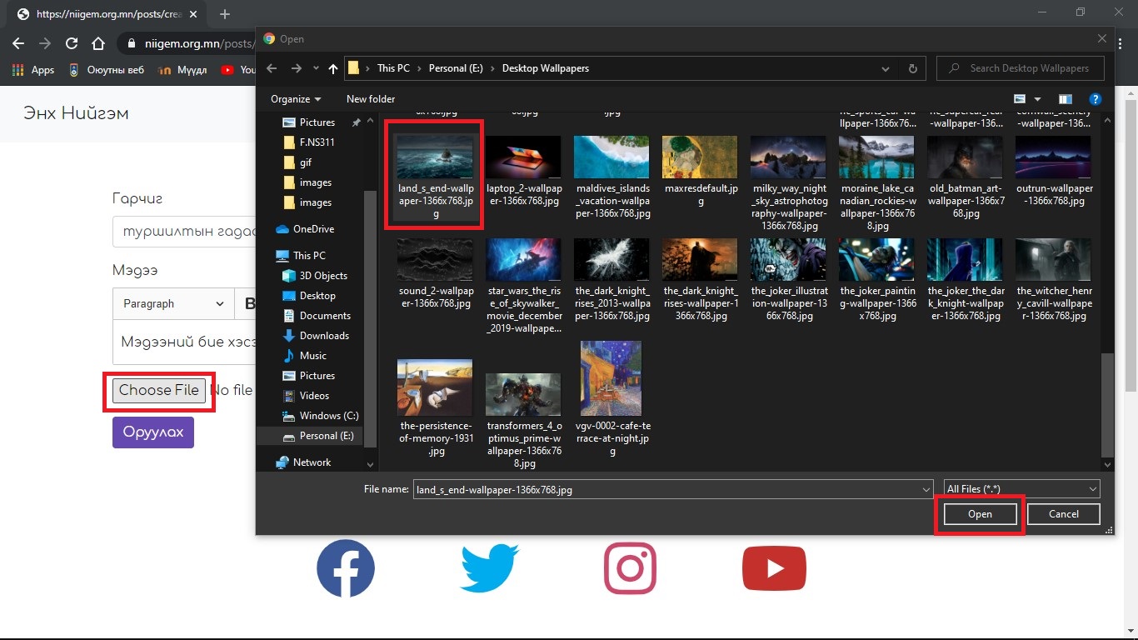Open the change view dropdown

(x=1037, y=99)
